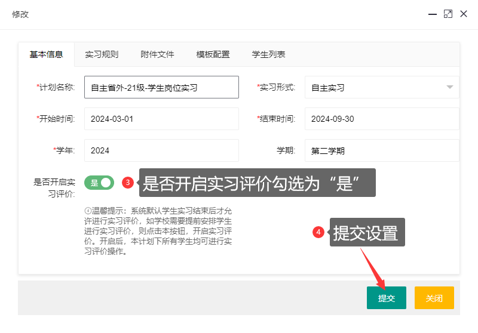Focus the 计划名称 text field
Viewport: 478px width, 333px height.
coord(161,87)
